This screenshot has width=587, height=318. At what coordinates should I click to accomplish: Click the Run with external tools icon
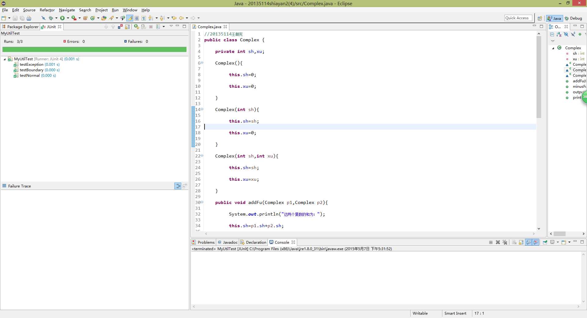coord(74,18)
